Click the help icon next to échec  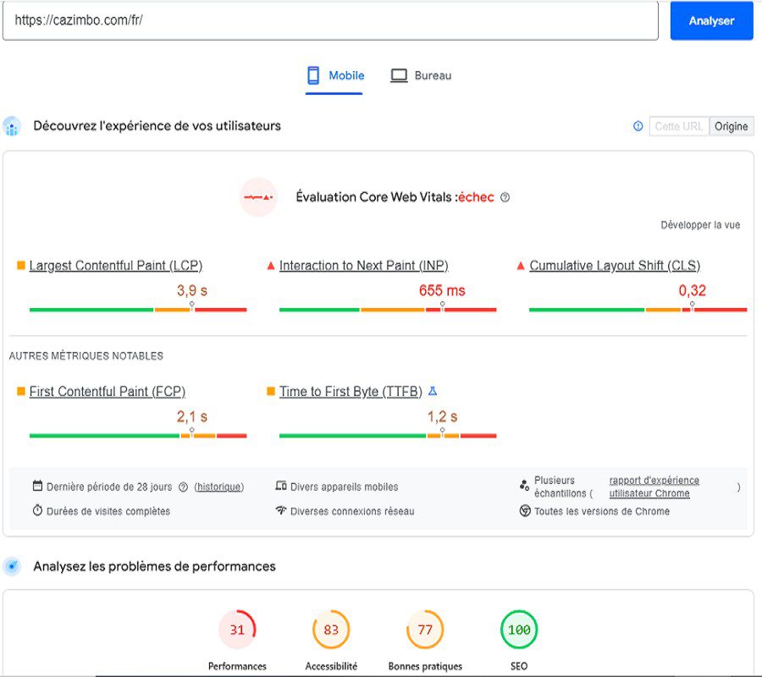[x=505, y=197]
